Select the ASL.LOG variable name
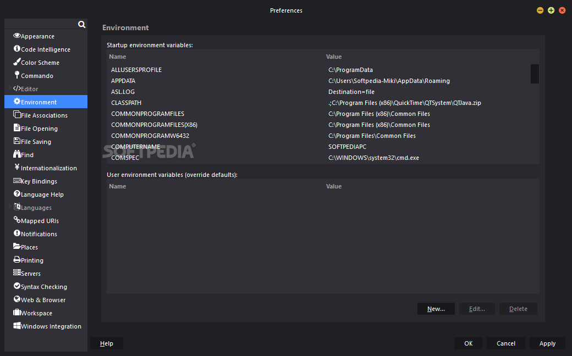572x356 pixels. coord(123,92)
